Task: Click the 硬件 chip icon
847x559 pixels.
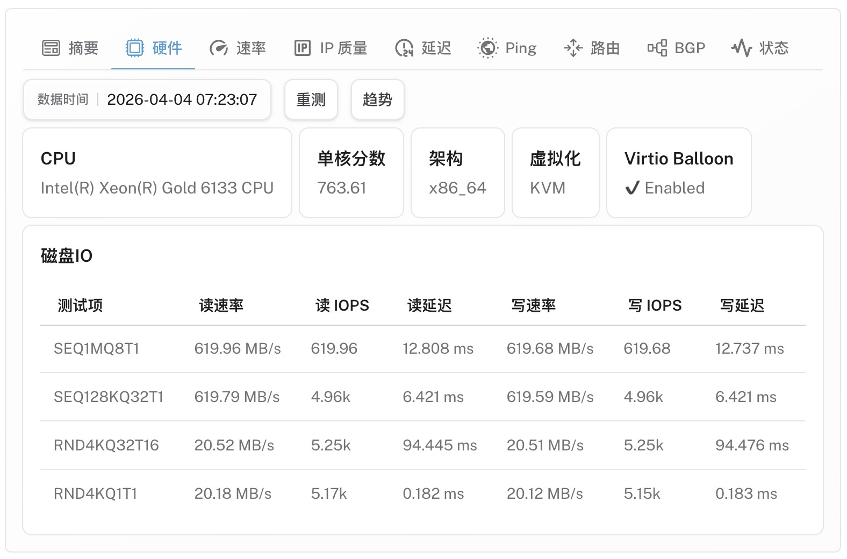Action: pos(134,48)
